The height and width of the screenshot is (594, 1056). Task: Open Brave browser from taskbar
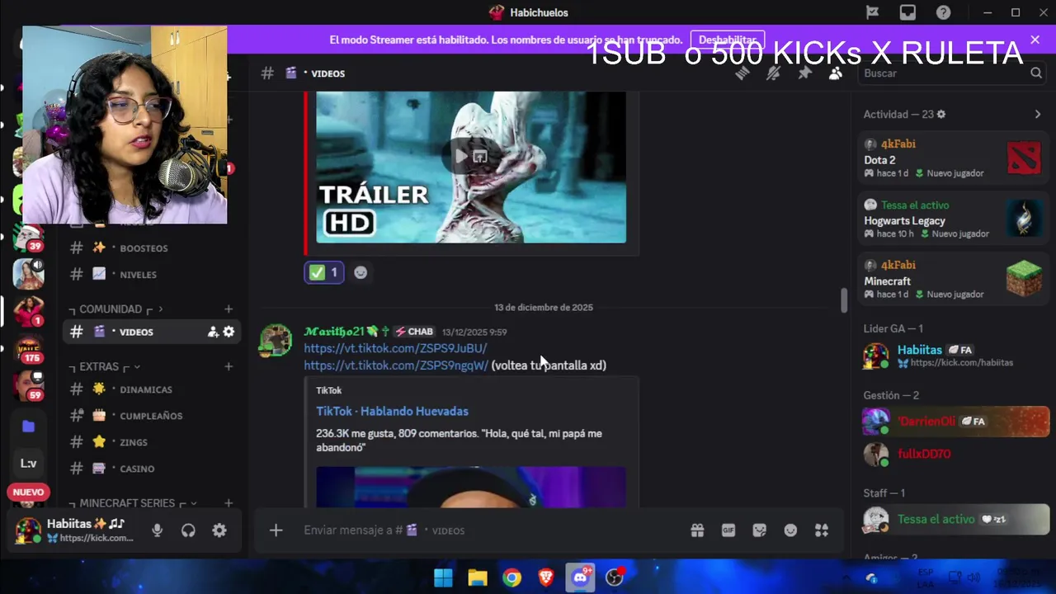[546, 577]
